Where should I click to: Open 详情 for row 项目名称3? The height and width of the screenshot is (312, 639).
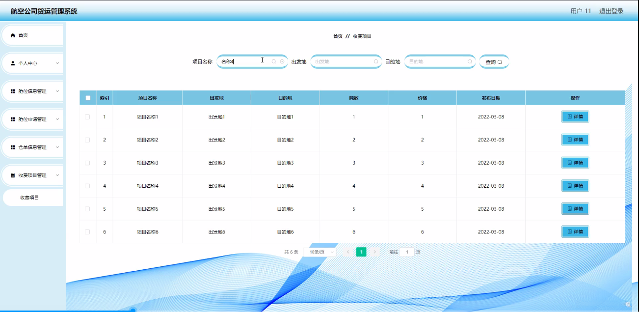tap(575, 163)
